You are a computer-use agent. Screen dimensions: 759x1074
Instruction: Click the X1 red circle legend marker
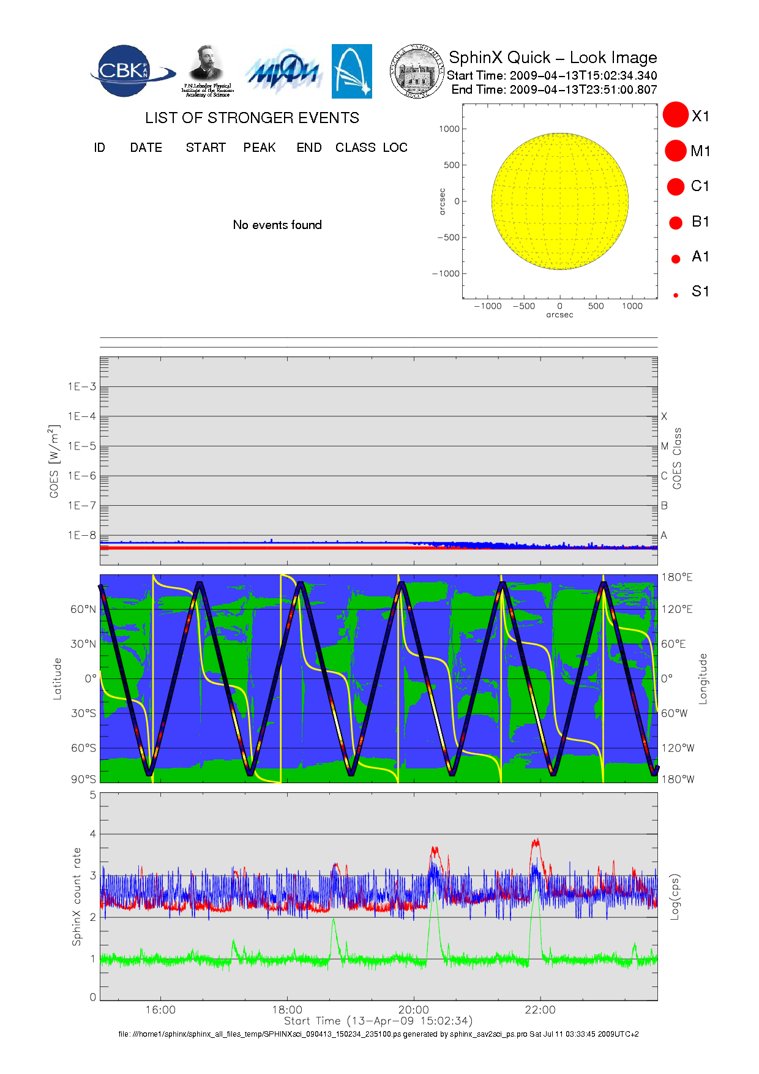pyautogui.click(x=676, y=115)
